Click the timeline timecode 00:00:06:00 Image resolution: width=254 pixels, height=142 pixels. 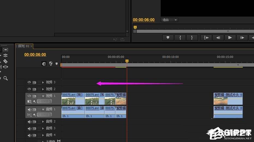[x=35, y=55]
